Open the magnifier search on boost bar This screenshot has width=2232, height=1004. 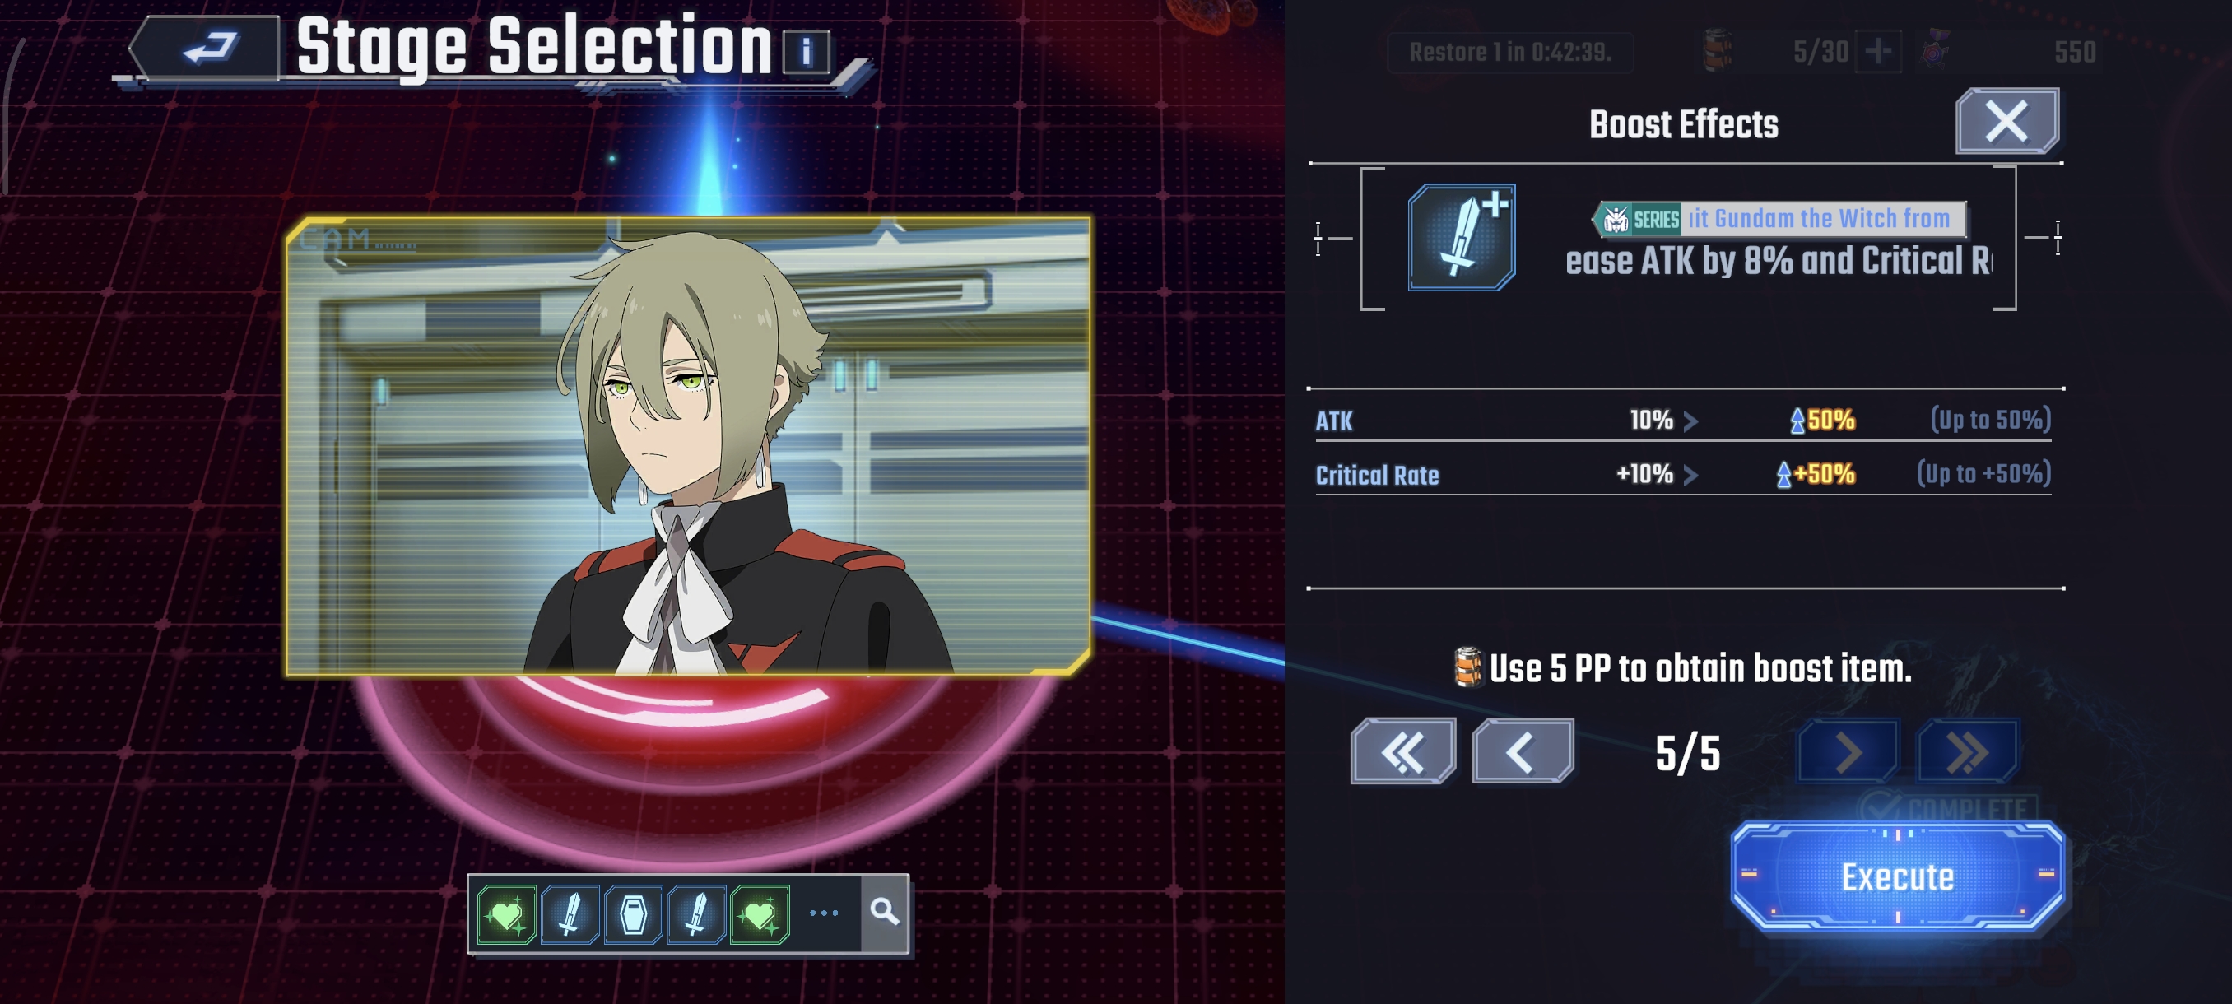click(x=885, y=912)
